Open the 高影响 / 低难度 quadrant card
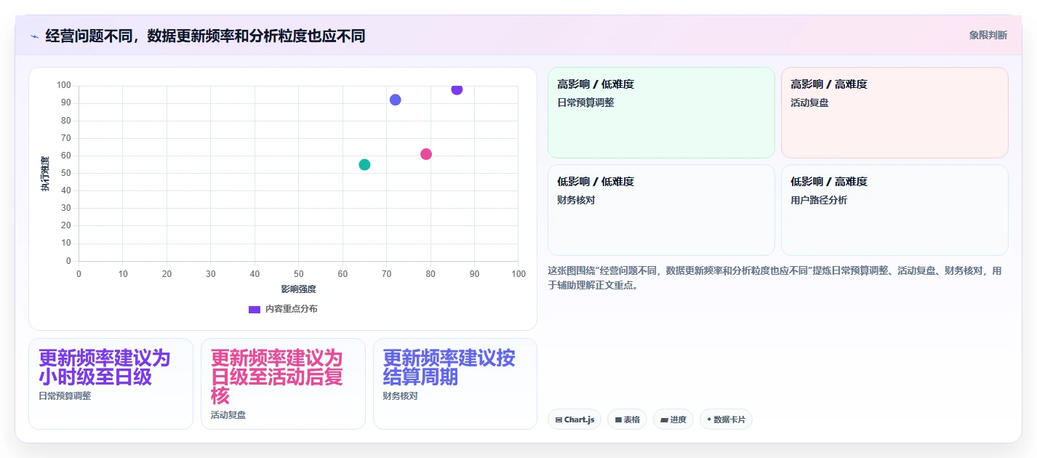 click(661, 113)
